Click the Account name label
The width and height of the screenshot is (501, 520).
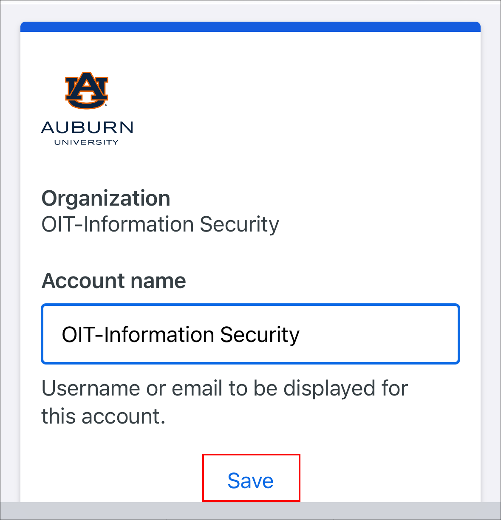point(113,280)
